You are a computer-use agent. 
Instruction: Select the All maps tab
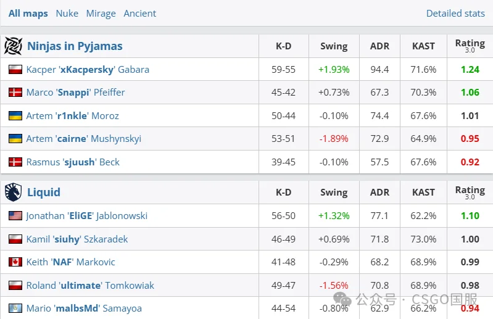[28, 13]
